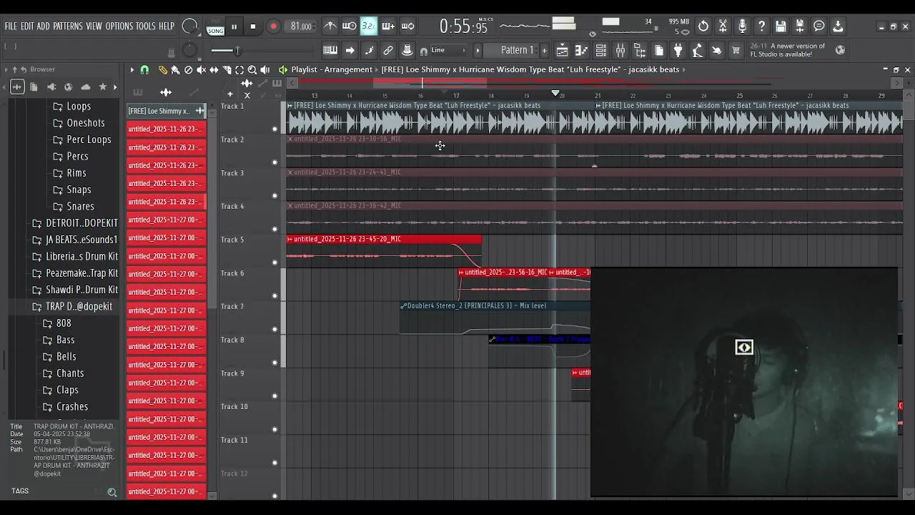Open the shop cart icon
The height and width of the screenshot is (515, 915).
tap(736, 50)
